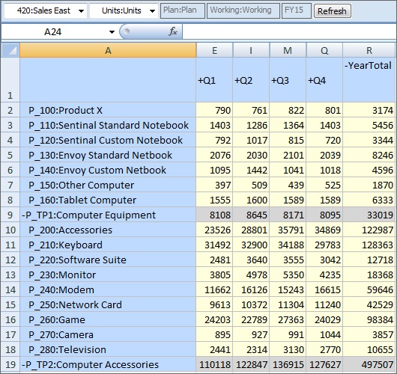The height and width of the screenshot is (374, 397).
Task: Click Q1 value 895 for Camera
Action: 214,334
